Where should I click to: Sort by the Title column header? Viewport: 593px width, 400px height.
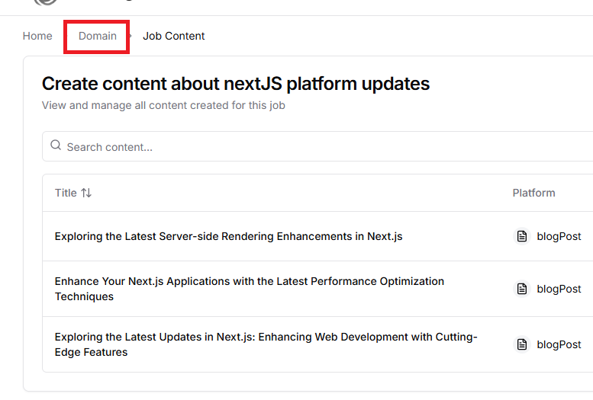(66, 193)
